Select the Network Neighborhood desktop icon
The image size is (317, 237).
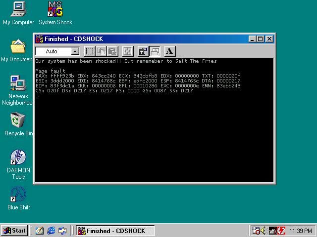(17, 90)
